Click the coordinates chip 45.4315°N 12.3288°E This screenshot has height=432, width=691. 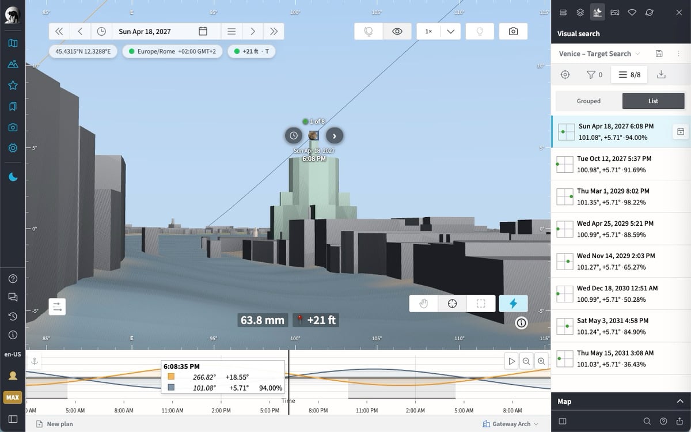[83, 51]
